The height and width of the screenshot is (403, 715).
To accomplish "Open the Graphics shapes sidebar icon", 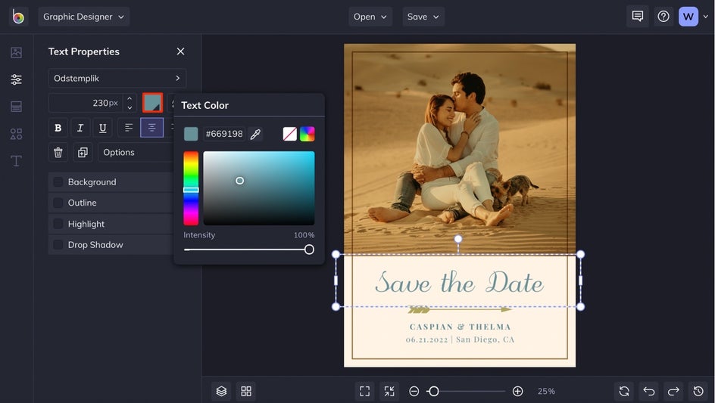I will [x=17, y=134].
